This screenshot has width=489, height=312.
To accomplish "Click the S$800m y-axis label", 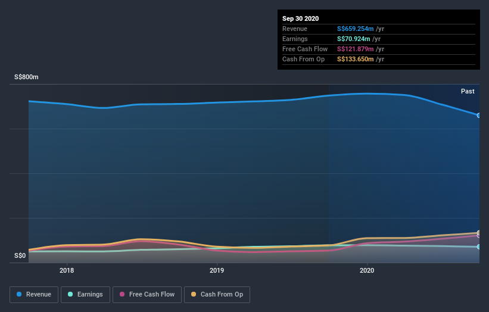I will (x=26, y=77).
